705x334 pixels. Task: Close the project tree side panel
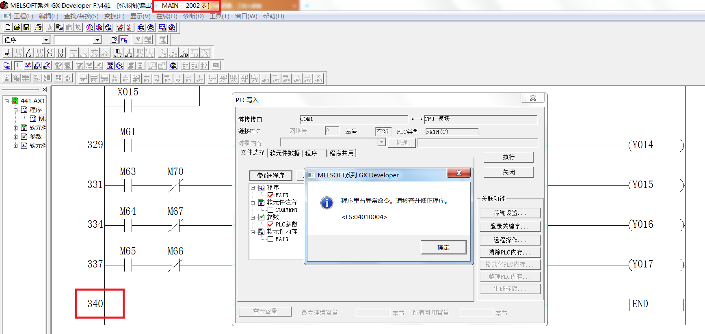pos(44,90)
